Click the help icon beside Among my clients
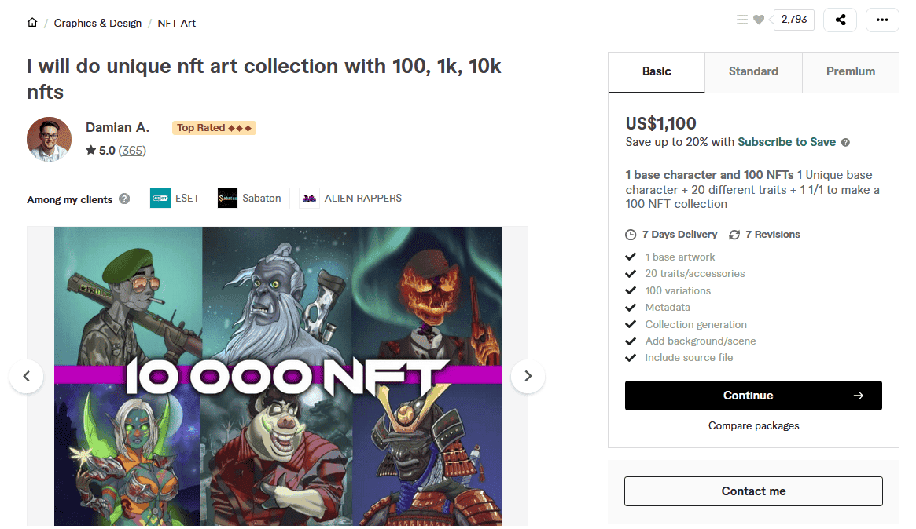Image resolution: width=916 pixels, height=529 pixels. tap(124, 199)
